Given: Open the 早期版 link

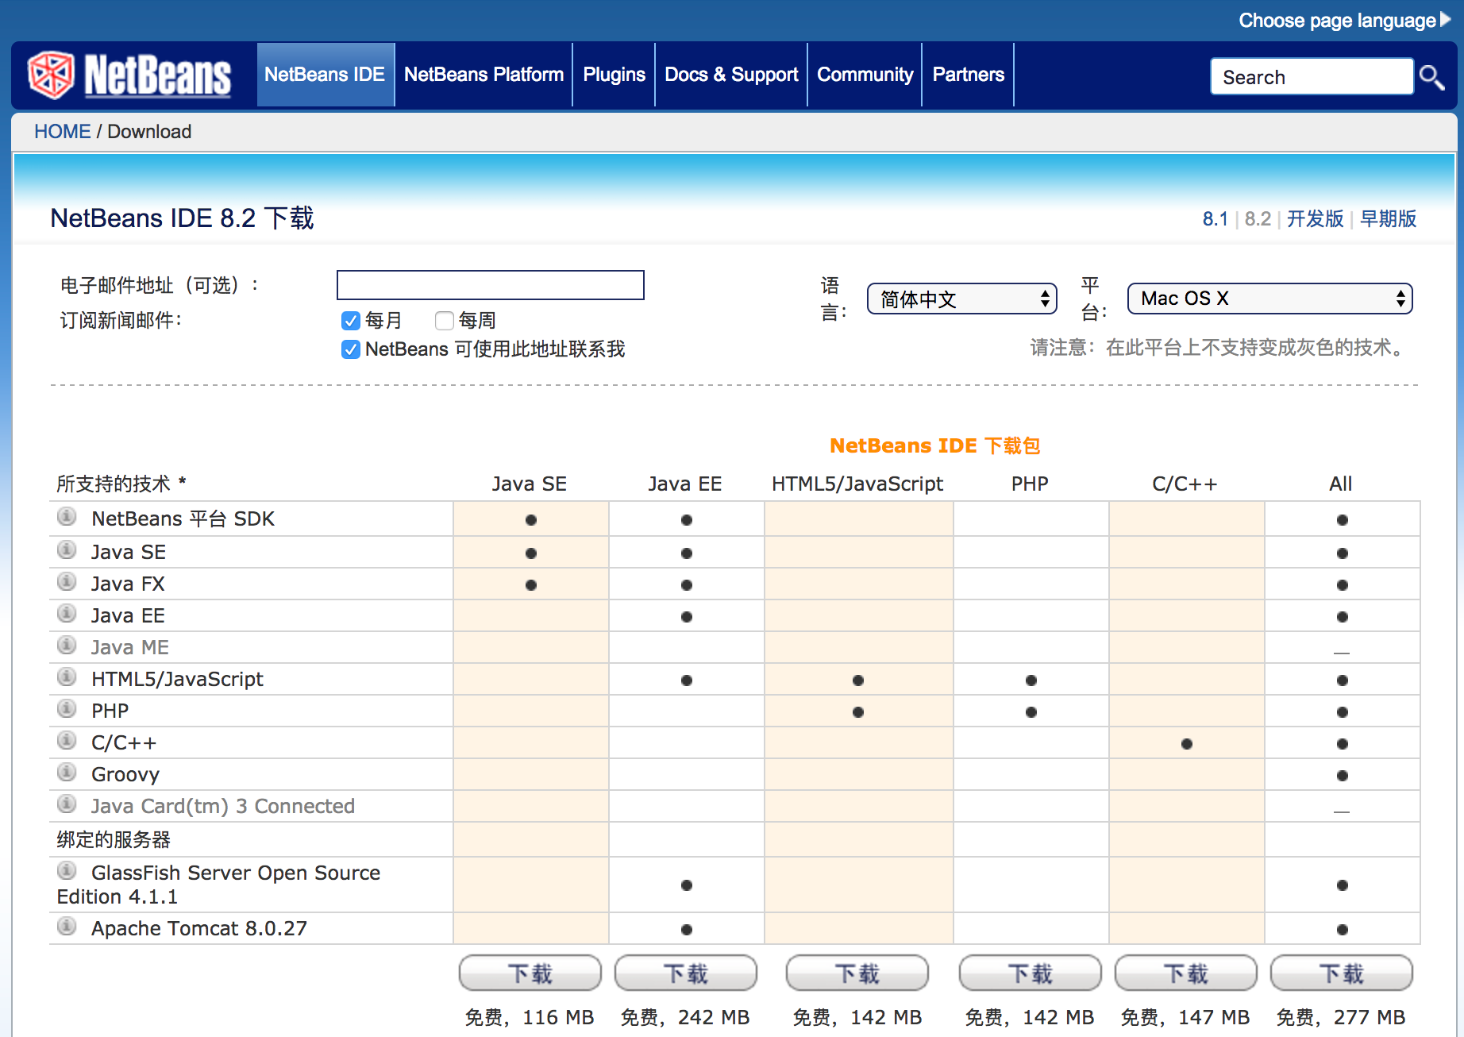Looking at the screenshot, I should (x=1388, y=219).
